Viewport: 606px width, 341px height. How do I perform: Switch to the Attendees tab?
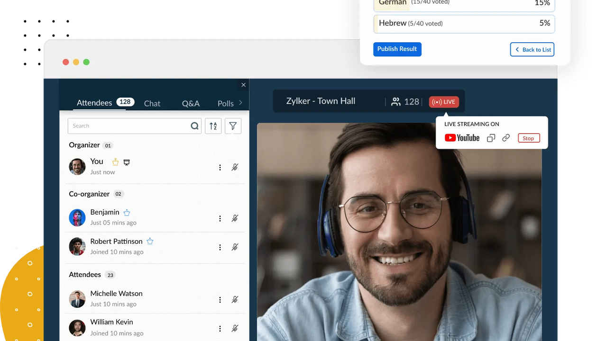[94, 103]
